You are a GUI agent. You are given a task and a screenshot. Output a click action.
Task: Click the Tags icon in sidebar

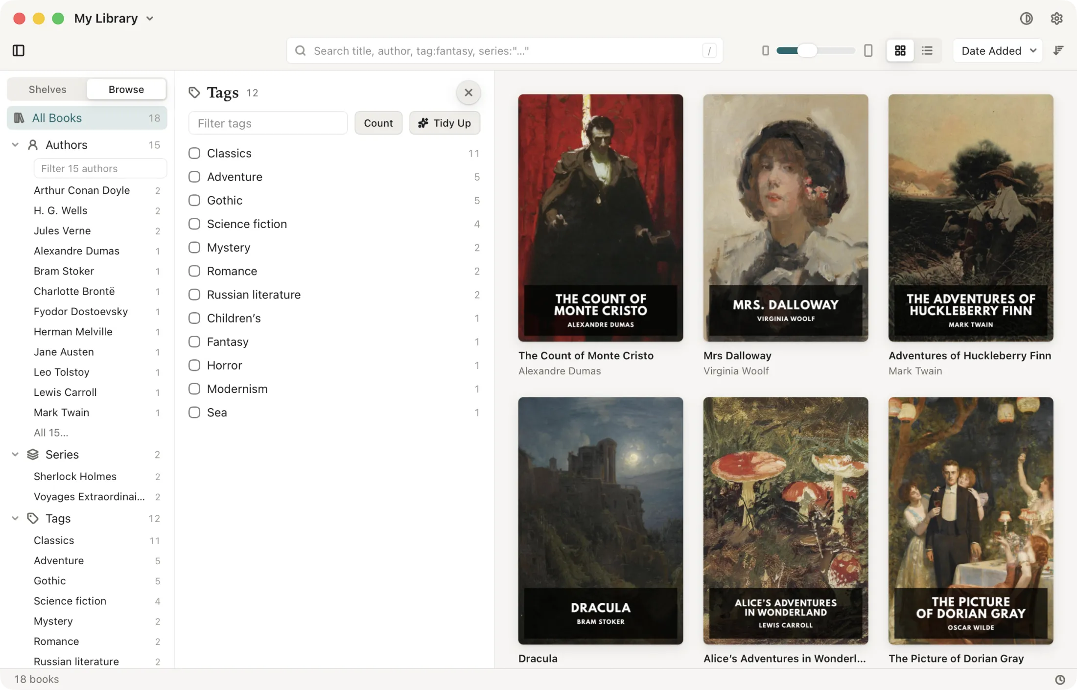click(x=33, y=518)
